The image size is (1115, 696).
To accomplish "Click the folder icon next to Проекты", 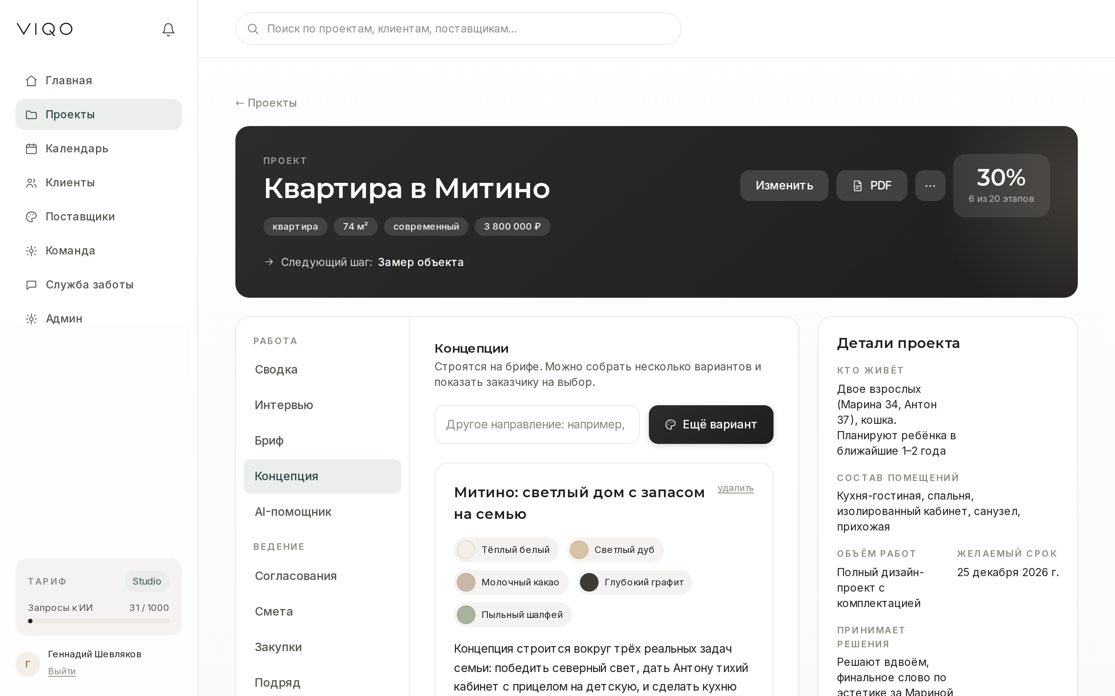I will click(31, 114).
